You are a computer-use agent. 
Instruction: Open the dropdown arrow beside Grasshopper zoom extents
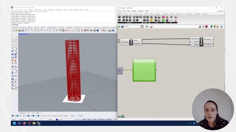point(145,26)
